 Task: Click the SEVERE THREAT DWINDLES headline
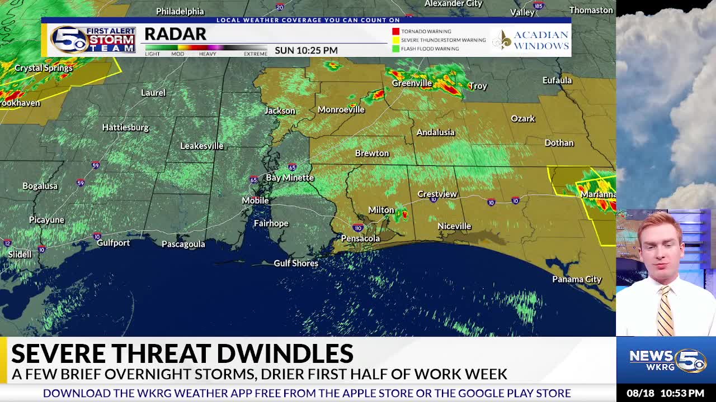pyautogui.click(x=182, y=353)
